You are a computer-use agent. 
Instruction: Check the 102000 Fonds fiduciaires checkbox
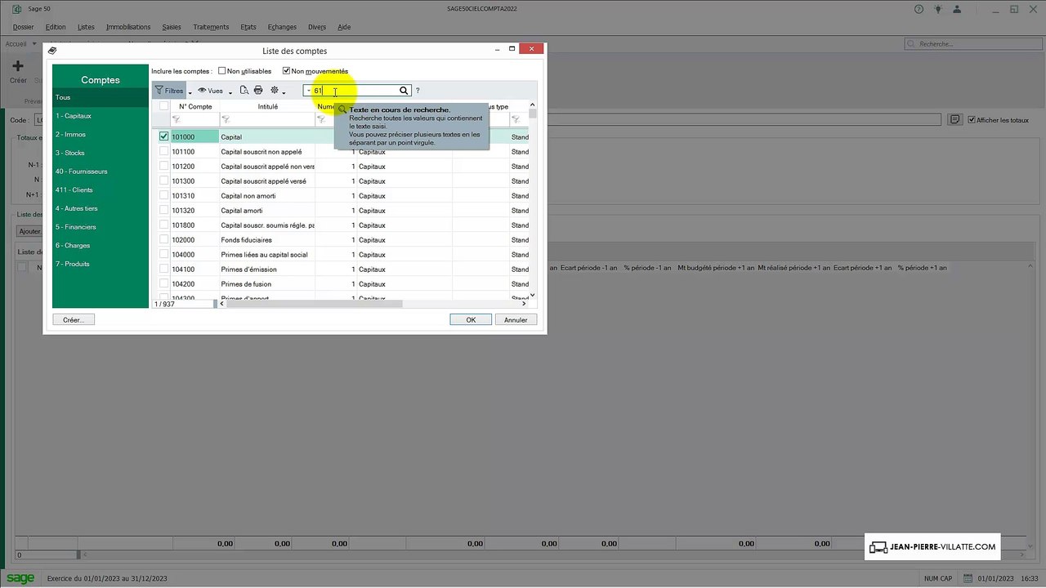pyautogui.click(x=163, y=239)
